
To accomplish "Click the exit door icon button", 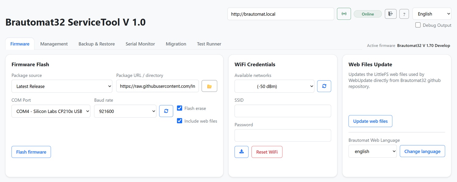I will pyautogui.click(x=391, y=14).
